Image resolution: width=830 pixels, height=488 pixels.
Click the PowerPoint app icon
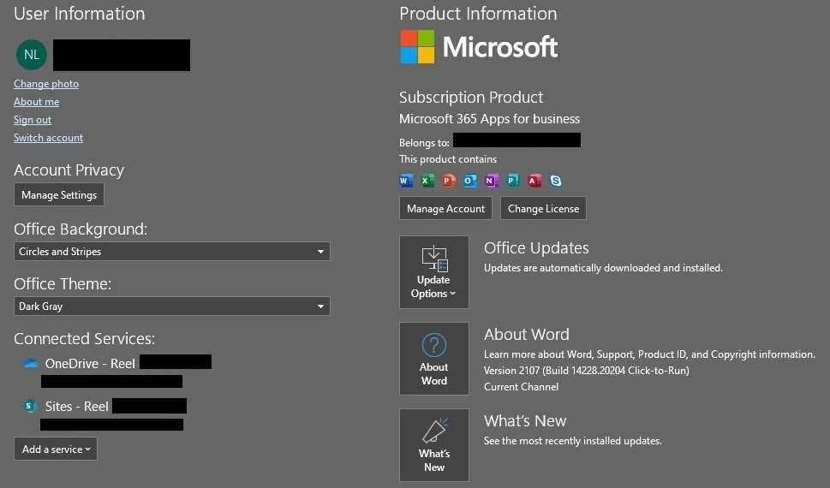tap(449, 181)
